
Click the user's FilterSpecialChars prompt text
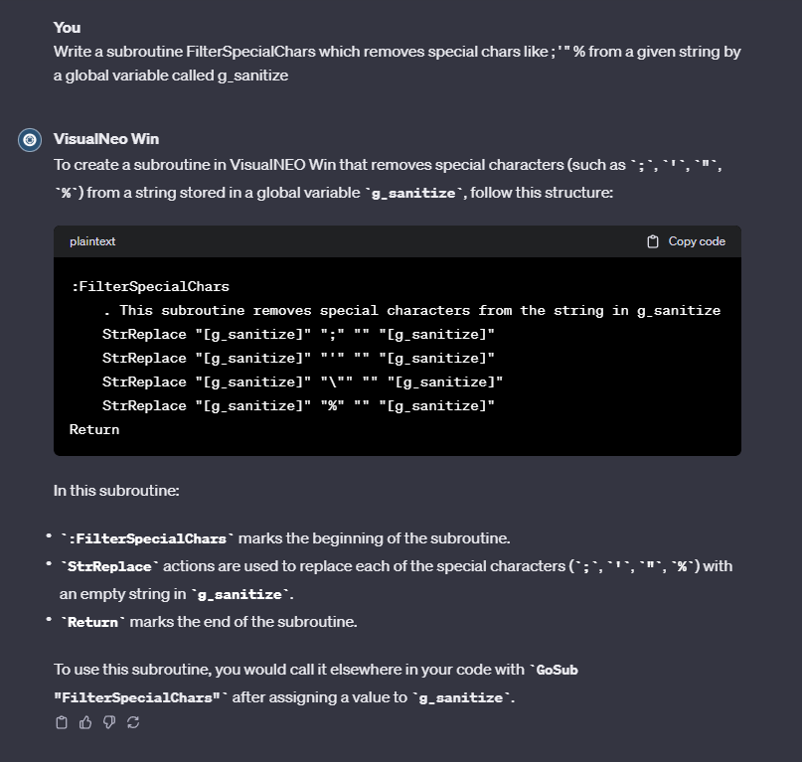coord(397,64)
